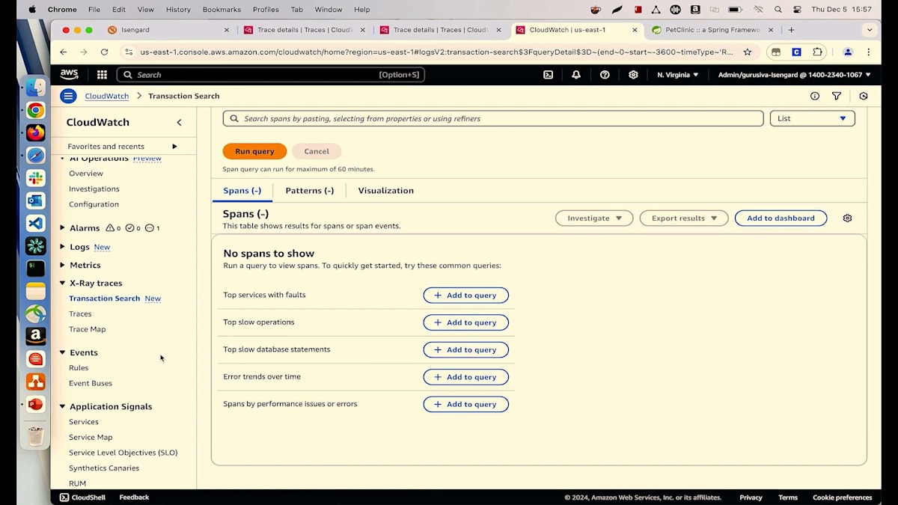
Task: Collapse the Application Signals section
Action: [63, 406]
